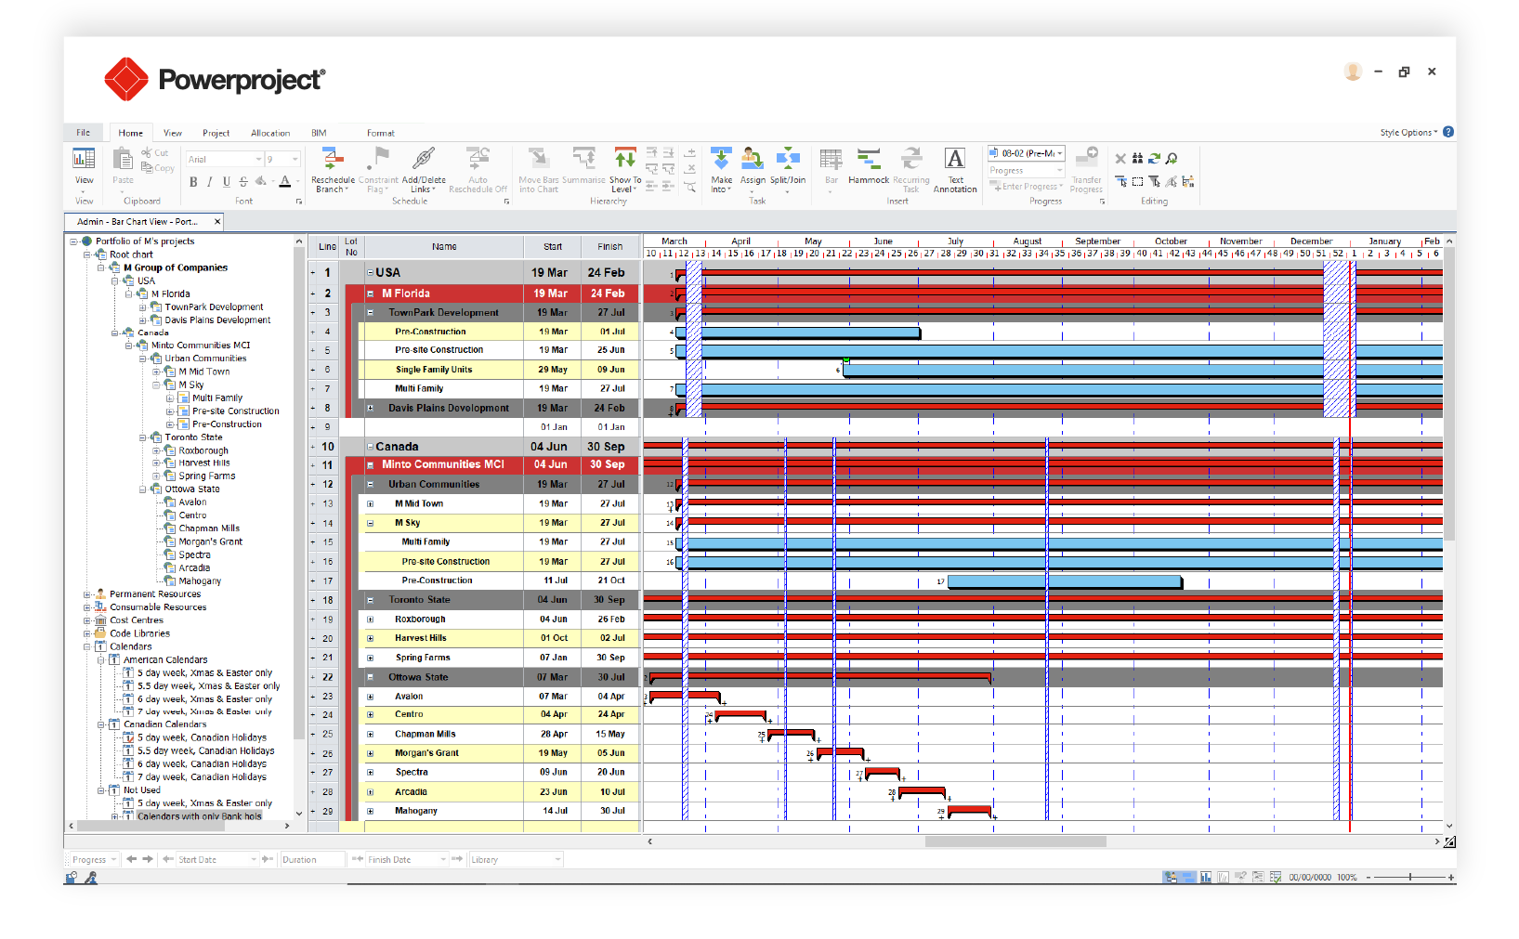Click the Split/Join icon

coord(788,159)
